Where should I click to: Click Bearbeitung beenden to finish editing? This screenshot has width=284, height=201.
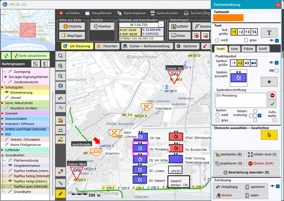click(246, 173)
